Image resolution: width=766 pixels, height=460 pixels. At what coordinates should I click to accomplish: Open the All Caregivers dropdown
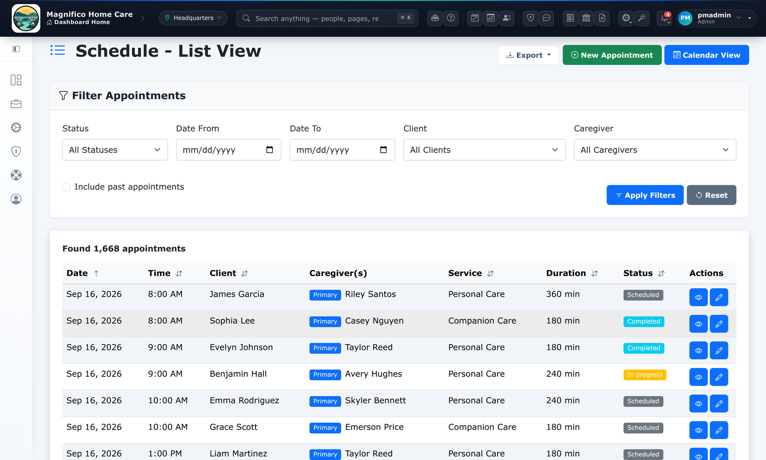pos(655,150)
